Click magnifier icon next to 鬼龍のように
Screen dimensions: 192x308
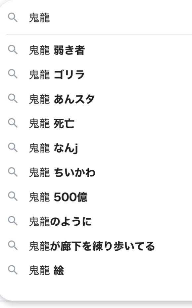click(13, 221)
